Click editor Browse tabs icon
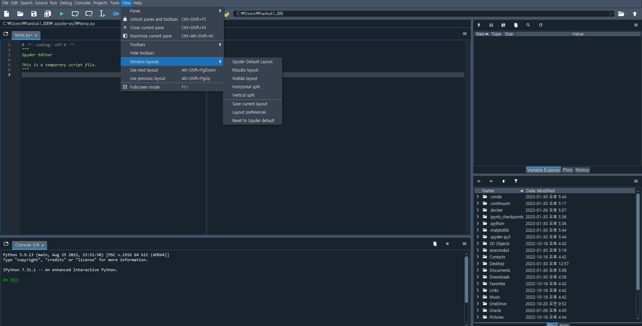Viewport: 642px width, 326px height. tap(6, 34)
